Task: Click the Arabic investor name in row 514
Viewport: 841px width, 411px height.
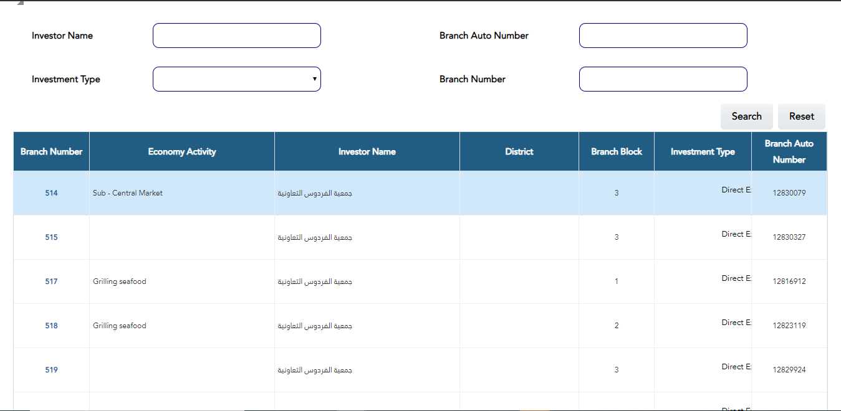Action: (x=315, y=193)
